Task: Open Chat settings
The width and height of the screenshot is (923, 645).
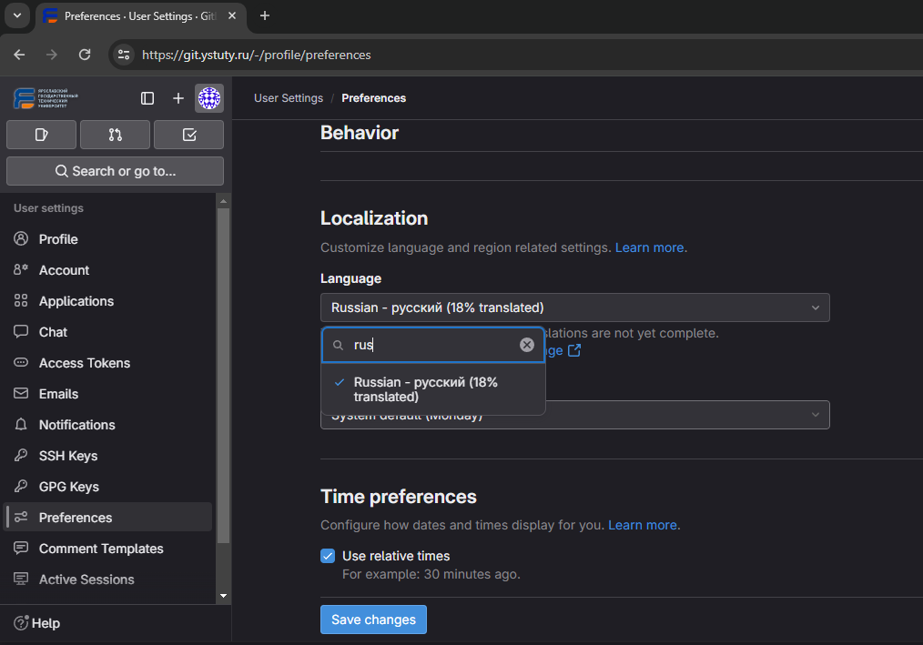Action: [x=107, y=332]
